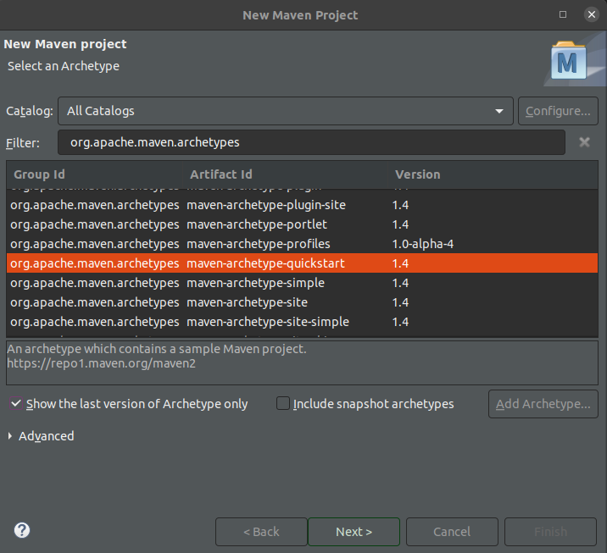Select the maven-archetype-site-simple row
Screen dimensions: 607x553
tap(302, 322)
